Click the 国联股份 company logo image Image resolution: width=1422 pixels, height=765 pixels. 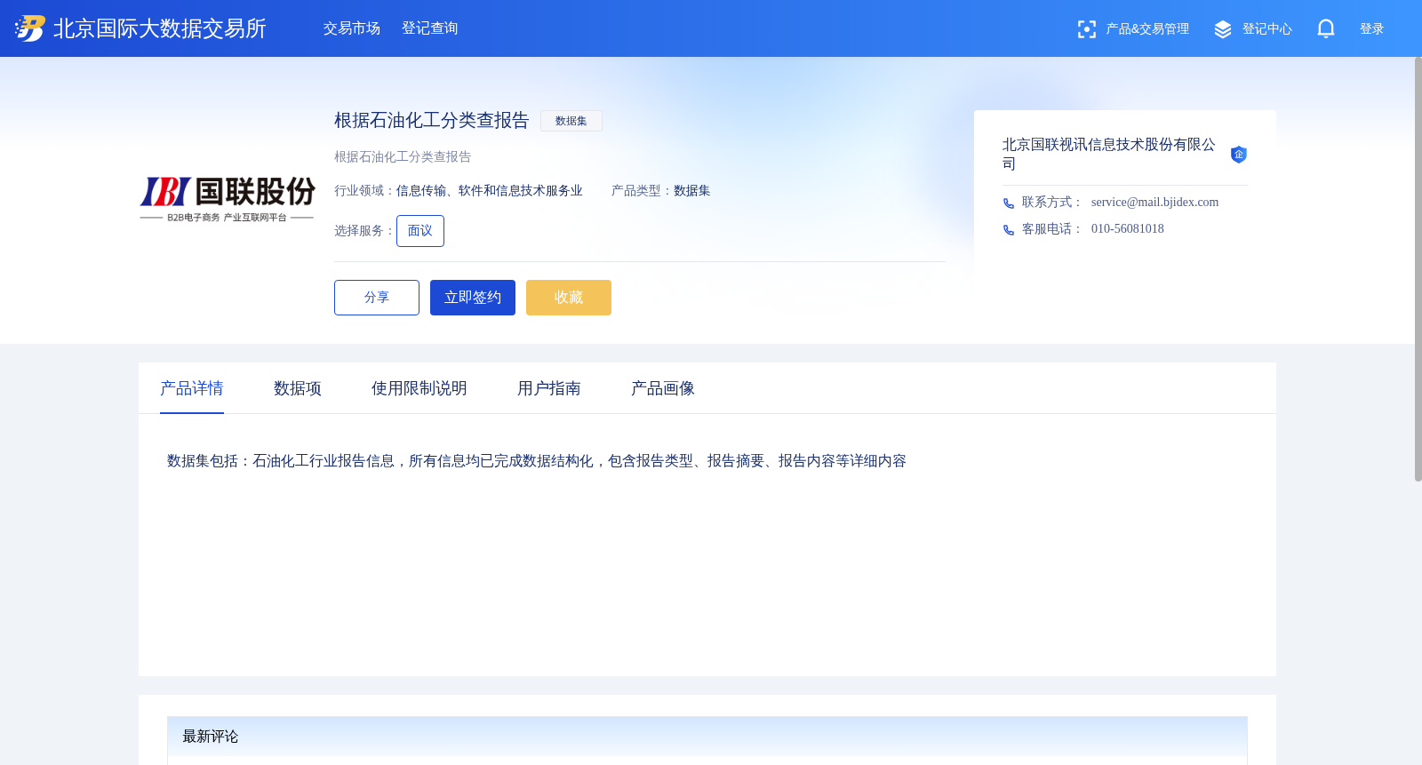(228, 199)
